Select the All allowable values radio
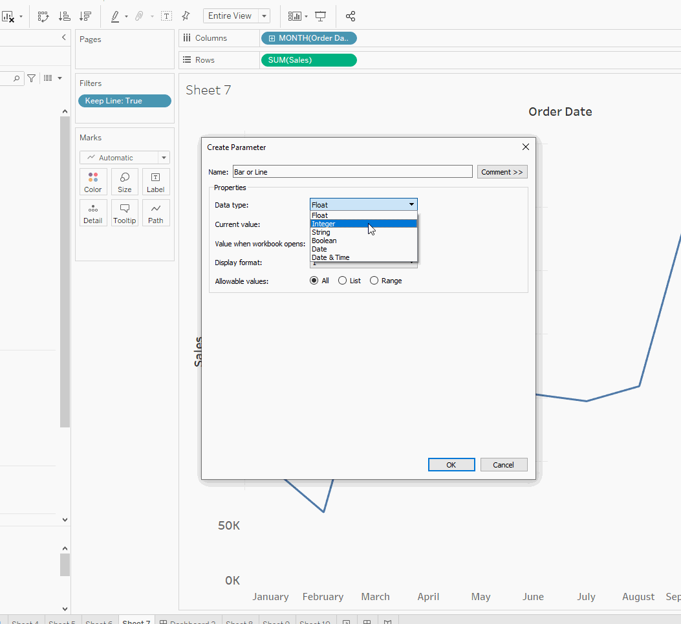 point(314,281)
